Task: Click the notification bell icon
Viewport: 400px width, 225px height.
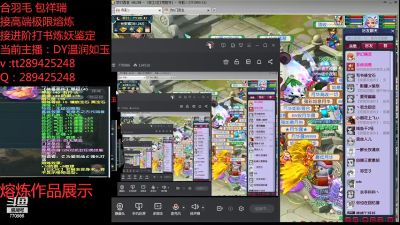Action: pos(259,61)
